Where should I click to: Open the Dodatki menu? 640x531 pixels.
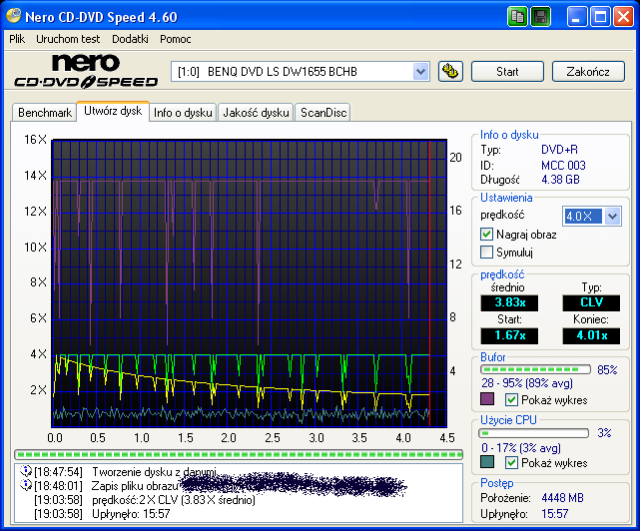[x=130, y=39]
